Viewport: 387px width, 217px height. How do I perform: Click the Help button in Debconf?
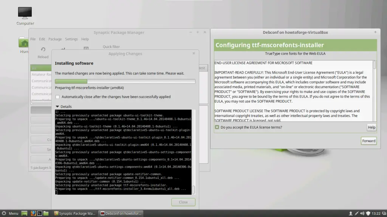point(372,127)
